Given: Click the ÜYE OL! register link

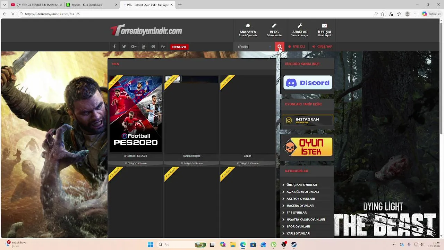Looking at the screenshot, I should click(x=297, y=47).
